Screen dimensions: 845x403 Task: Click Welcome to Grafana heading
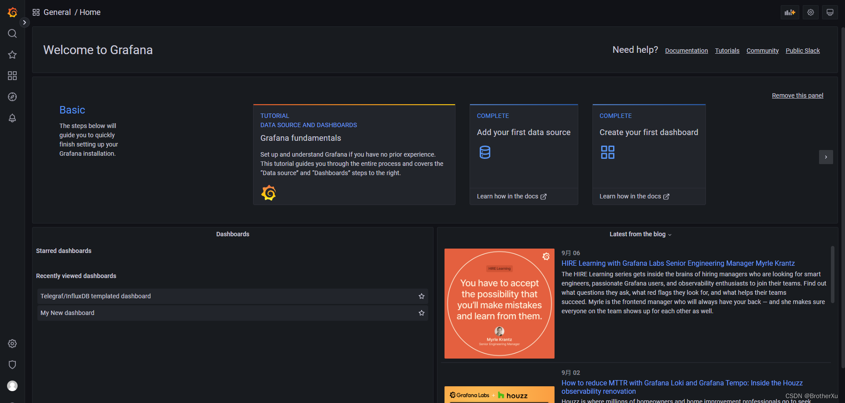(x=98, y=50)
